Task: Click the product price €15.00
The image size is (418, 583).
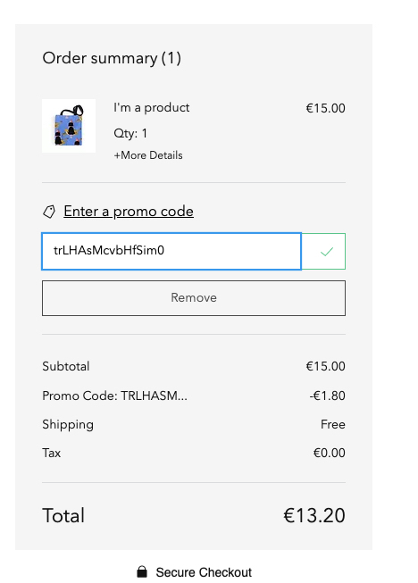Action: [325, 108]
